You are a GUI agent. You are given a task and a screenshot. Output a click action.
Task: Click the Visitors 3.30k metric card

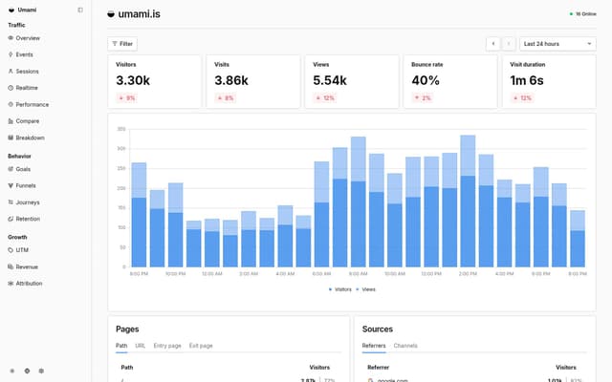[155, 81]
